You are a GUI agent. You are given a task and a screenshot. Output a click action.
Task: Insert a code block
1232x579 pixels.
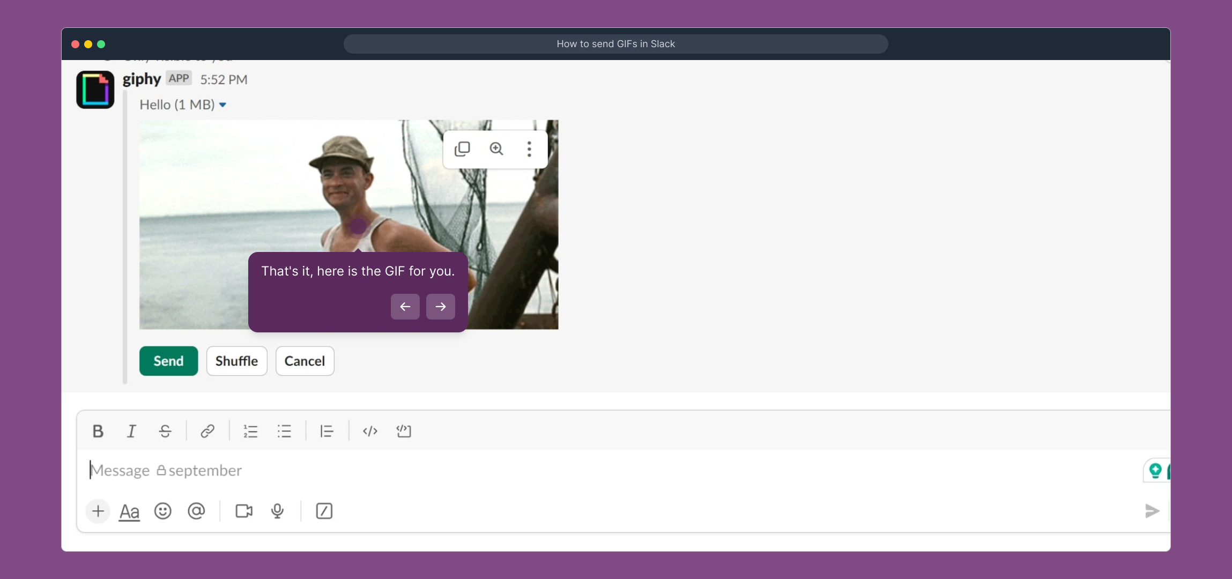404,431
